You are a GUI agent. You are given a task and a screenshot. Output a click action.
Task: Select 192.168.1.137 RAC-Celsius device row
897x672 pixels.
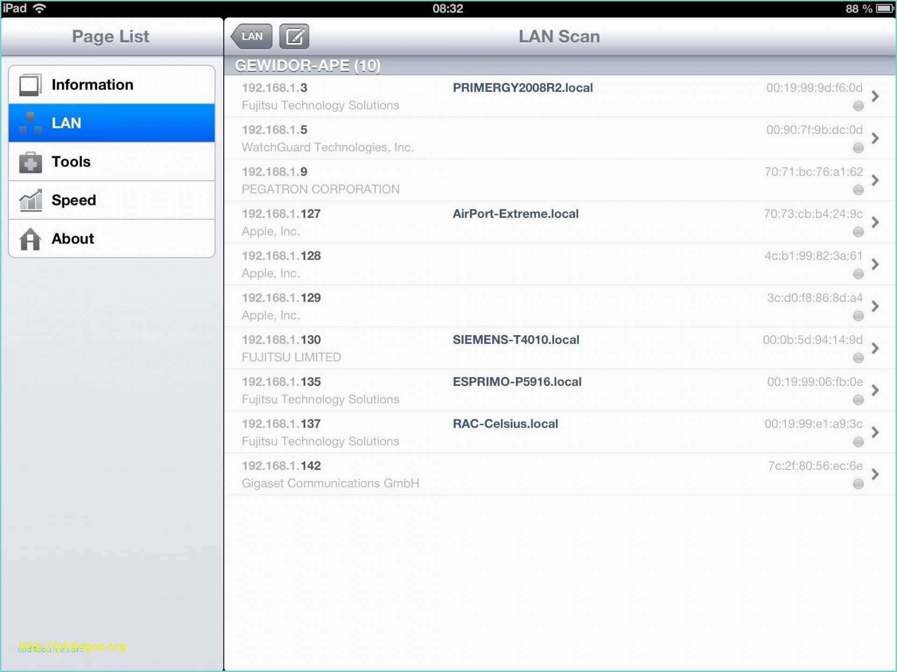coord(561,431)
